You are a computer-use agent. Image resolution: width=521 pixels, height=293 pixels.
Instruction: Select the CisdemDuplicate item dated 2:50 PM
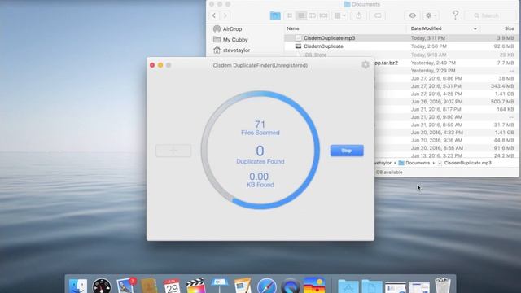pyautogui.click(x=401, y=46)
